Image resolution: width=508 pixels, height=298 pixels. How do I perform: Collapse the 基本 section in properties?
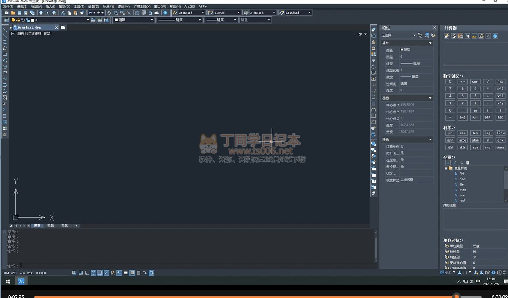coord(430,43)
